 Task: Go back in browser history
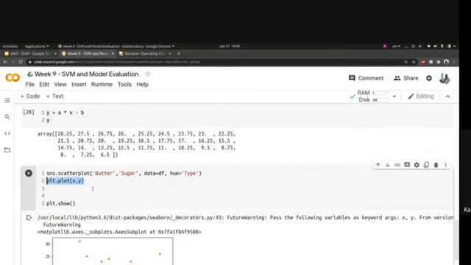pyautogui.click(x=5, y=62)
